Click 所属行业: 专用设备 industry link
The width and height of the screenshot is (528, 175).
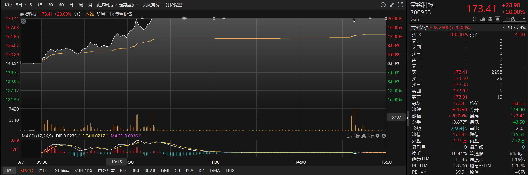114,14
